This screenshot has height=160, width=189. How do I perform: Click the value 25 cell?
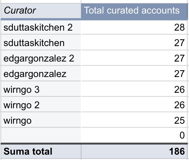(135, 120)
